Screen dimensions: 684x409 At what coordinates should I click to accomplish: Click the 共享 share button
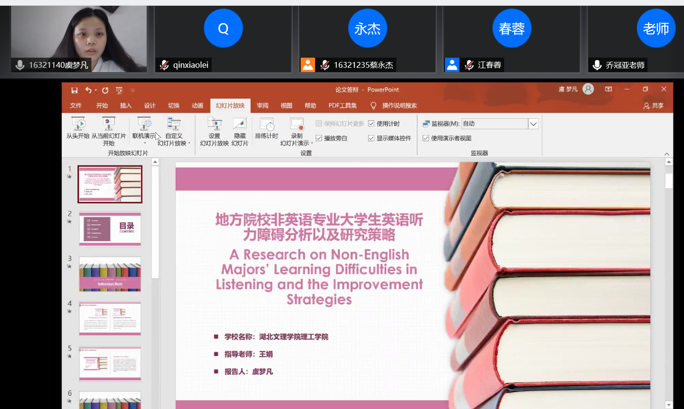tap(654, 106)
